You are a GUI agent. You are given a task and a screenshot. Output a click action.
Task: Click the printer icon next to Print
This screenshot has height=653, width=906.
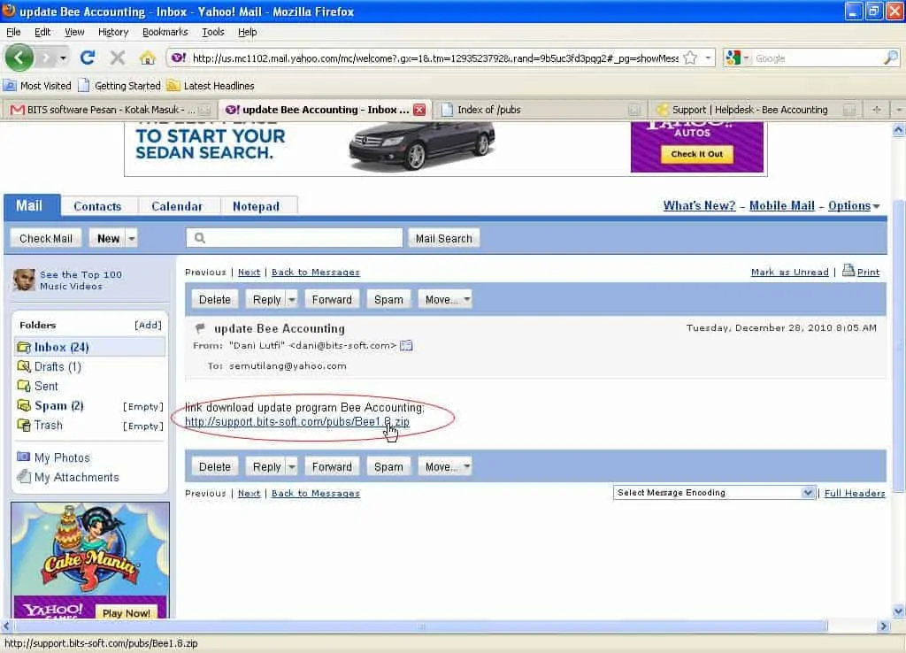(848, 270)
